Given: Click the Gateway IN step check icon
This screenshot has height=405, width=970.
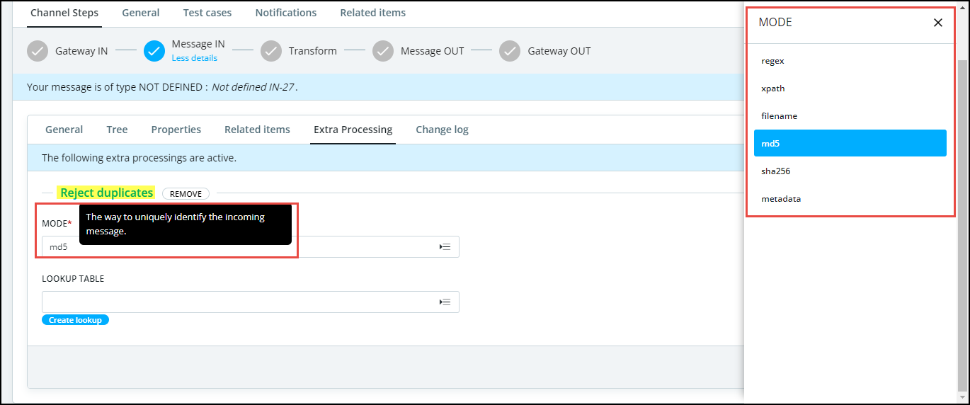Looking at the screenshot, I should point(38,51).
